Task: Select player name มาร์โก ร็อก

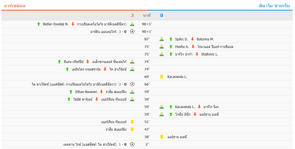Action: pos(211,107)
